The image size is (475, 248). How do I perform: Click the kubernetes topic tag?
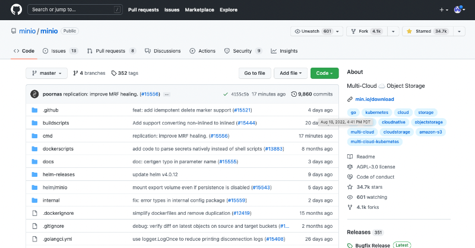pyautogui.click(x=376, y=112)
